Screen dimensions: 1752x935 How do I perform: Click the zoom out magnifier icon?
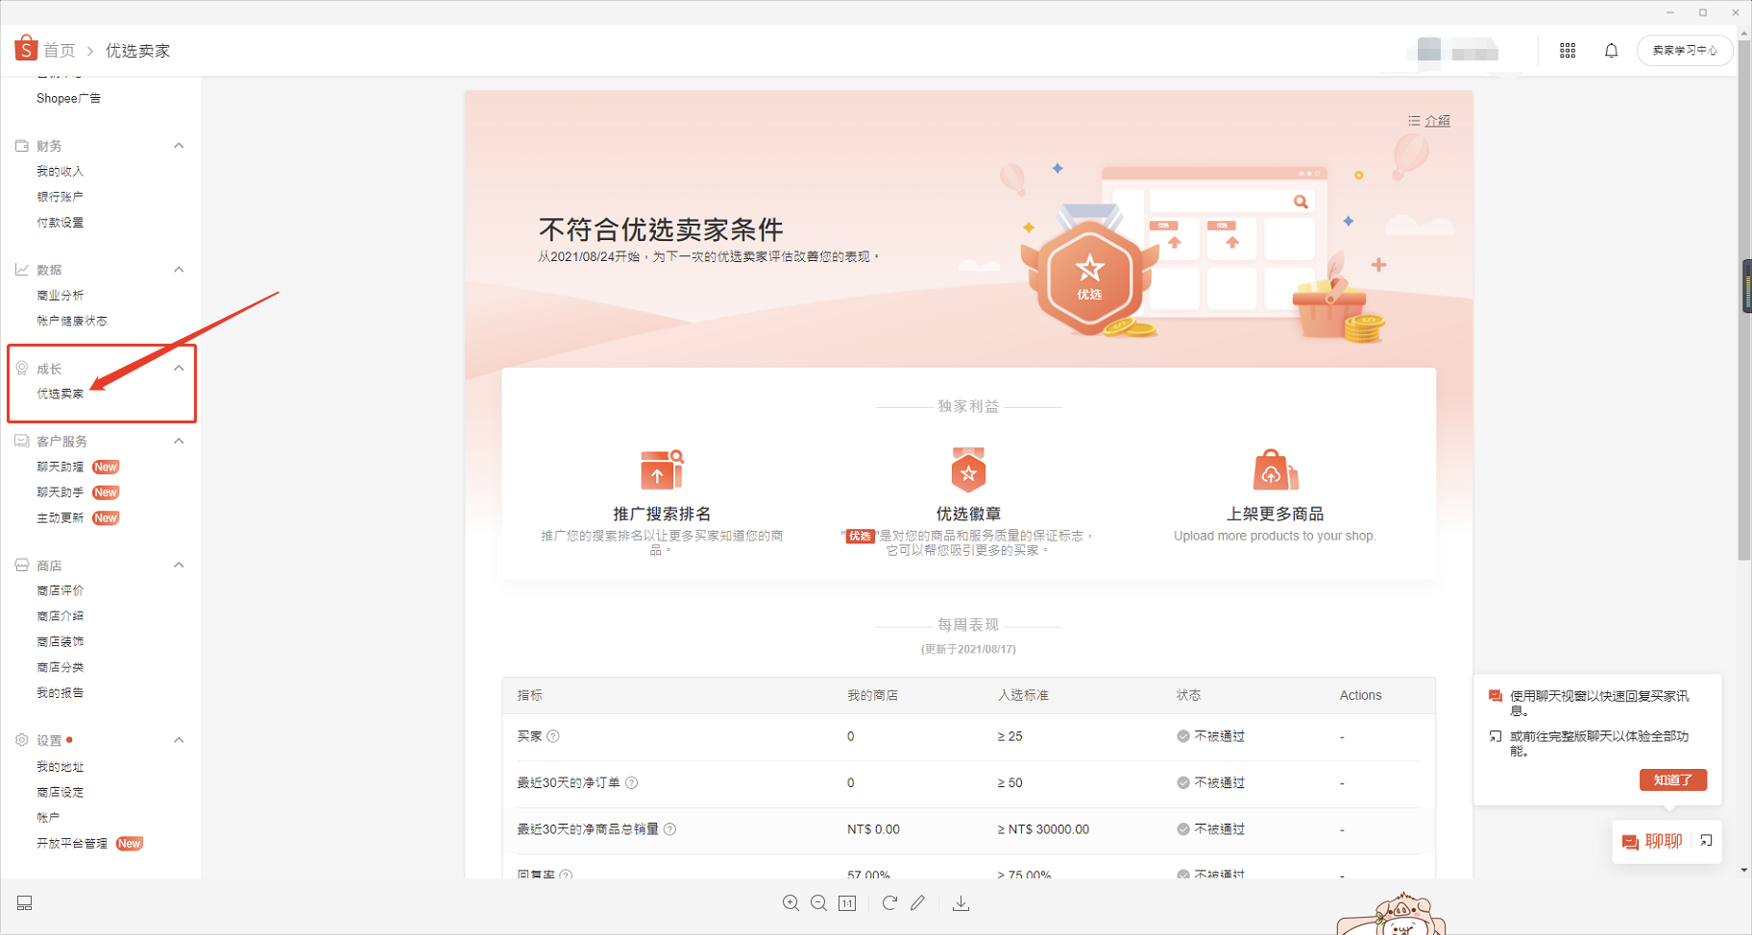pyautogui.click(x=818, y=903)
